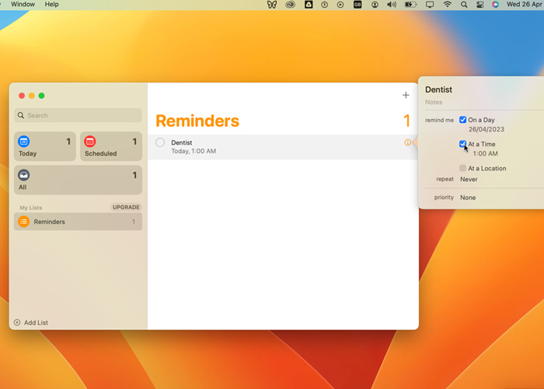Uncheck the At a Time checkbox

[462, 144]
